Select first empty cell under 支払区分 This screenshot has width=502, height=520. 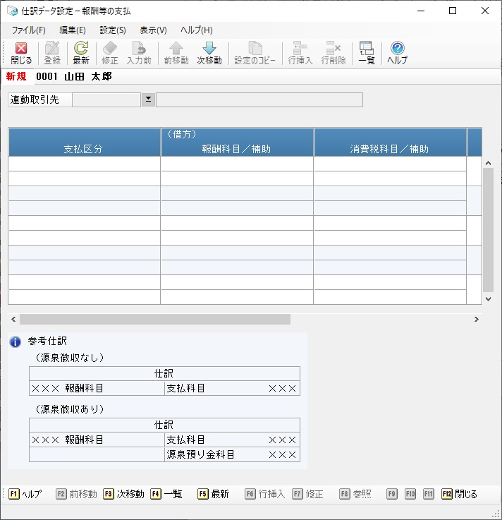84,164
